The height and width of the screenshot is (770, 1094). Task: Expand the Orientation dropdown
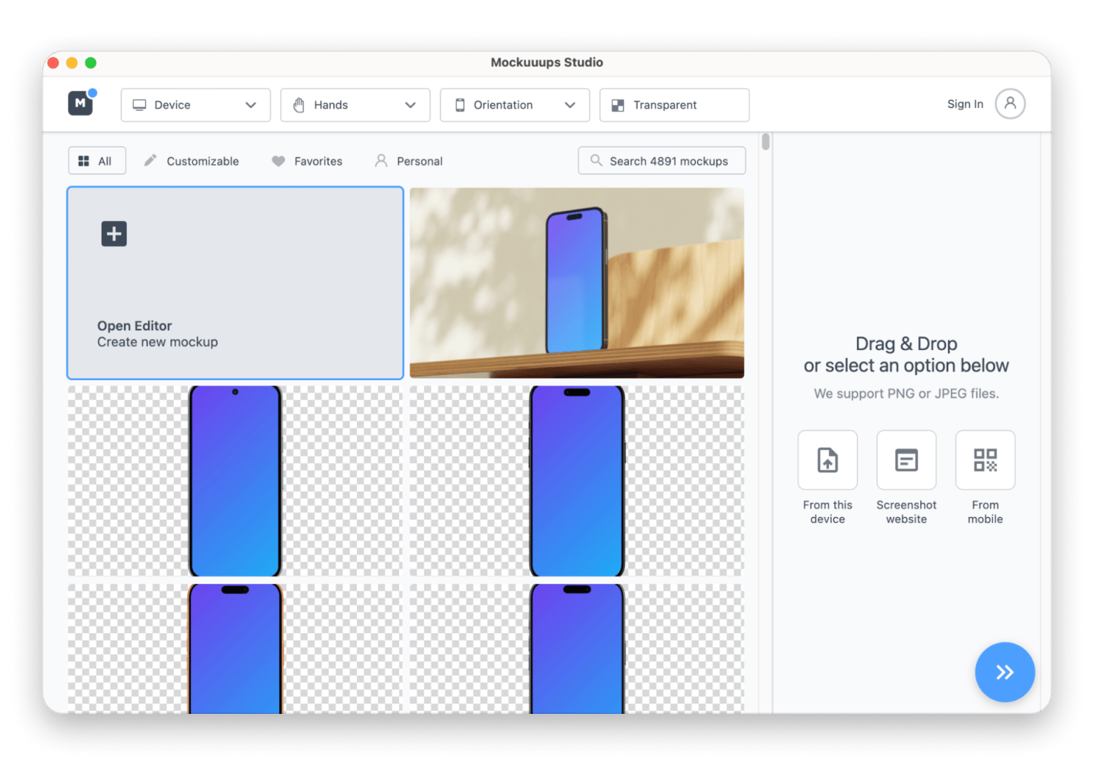pos(515,105)
